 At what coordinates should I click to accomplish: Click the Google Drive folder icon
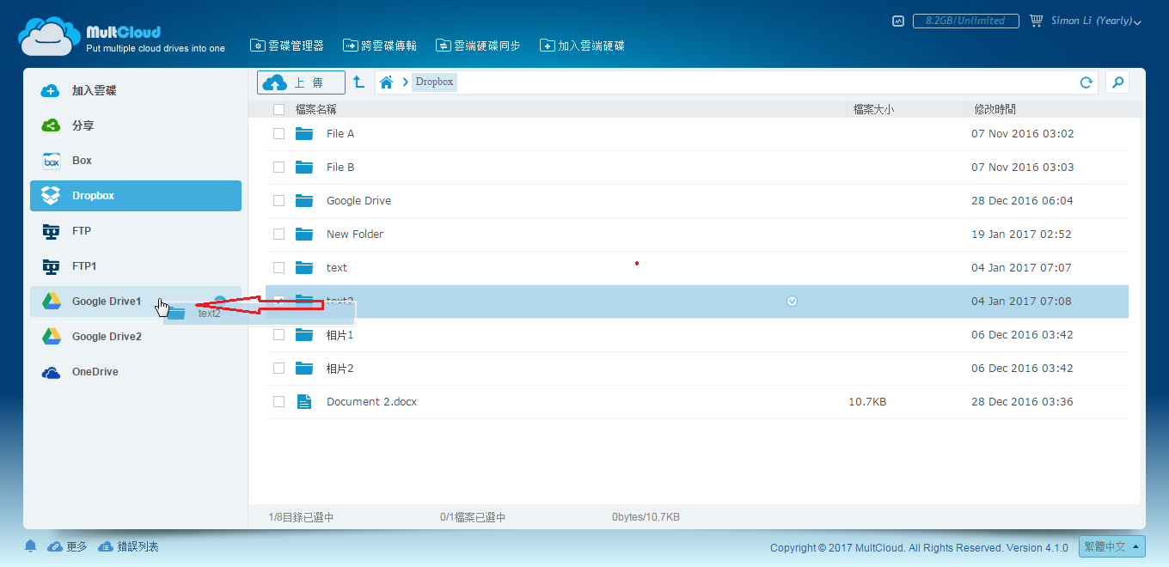[x=304, y=200]
